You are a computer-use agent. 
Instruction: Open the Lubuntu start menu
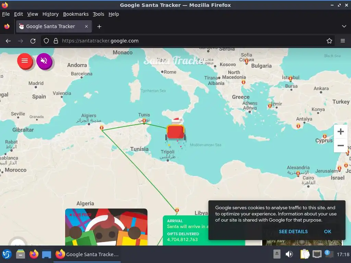pyautogui.click(x=7, y=254)
